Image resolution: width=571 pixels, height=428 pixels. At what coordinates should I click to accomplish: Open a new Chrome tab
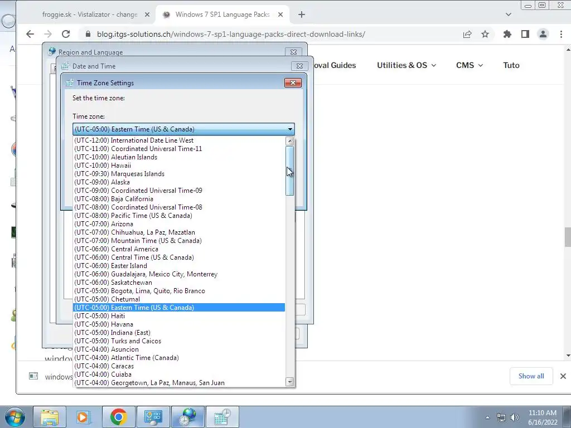(x=302, y=14)
